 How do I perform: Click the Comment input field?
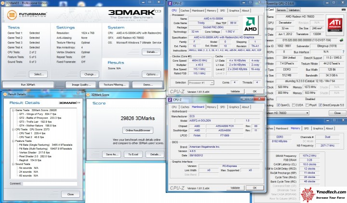(x=50, y=184)
